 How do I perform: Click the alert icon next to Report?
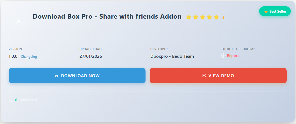click(x=223, y=56)
